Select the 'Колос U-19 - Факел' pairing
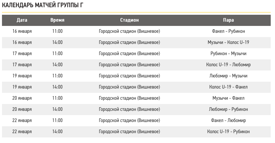The width and height of the screenshot is (275, 143). coord(228,87)
